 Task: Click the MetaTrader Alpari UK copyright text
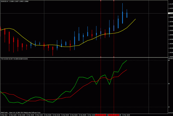pyautogui.click(x=21, y=112)
